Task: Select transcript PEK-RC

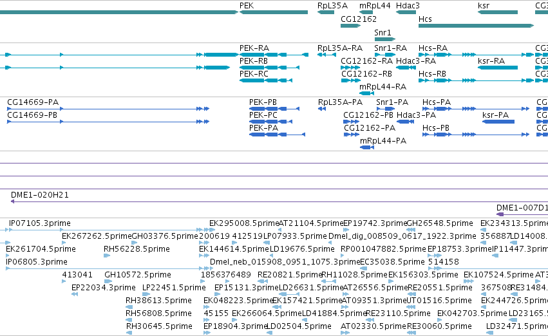Action: (x=266, y=80)
